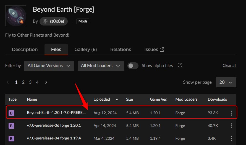Click the Apr 14, 2024 upload date
The image size is (246, 145).
point(105,126)
